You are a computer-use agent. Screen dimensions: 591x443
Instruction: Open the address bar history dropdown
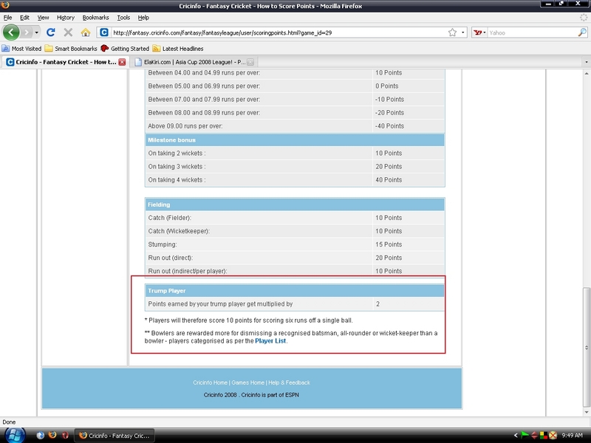[x=463, y=32]
